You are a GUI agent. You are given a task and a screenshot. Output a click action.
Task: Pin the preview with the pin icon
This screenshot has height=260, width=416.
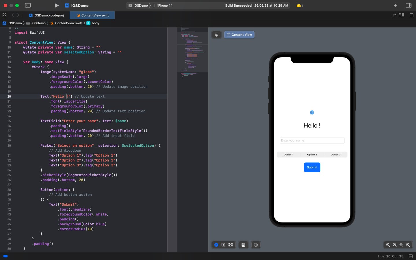pyautogui.click(x=216, y=34)
